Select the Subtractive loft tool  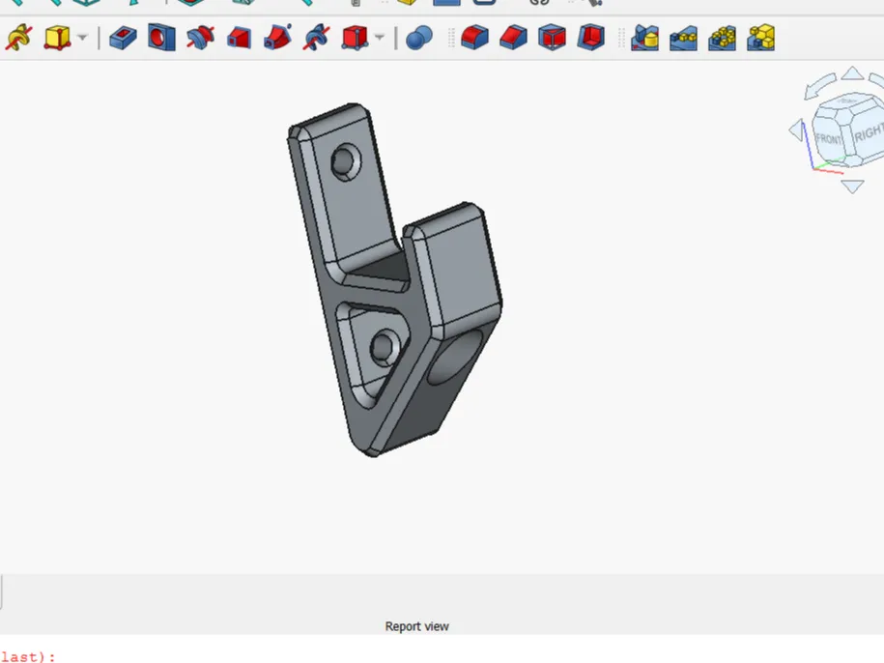239,38
